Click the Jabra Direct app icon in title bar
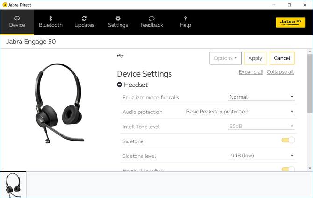 pyautogui.click(x=5, y=5)
